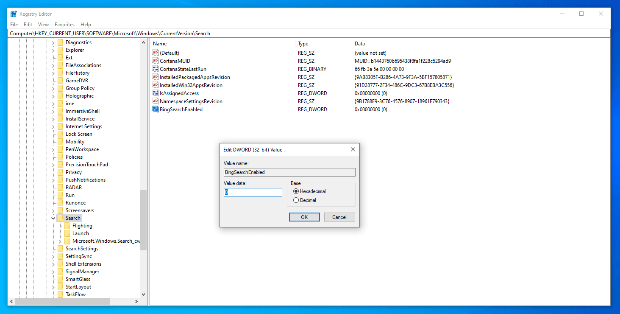Viewport: 620px width, 314px height.
Task: Click the Launch subfolder icon
Action: (x=67, y=233)
